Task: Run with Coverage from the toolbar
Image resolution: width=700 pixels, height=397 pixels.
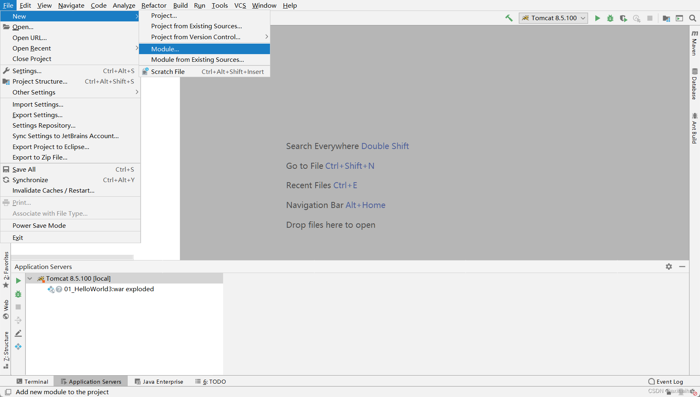Action: coord(624,18)
